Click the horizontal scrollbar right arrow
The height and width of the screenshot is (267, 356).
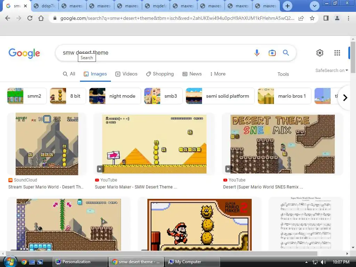[347, 253]
